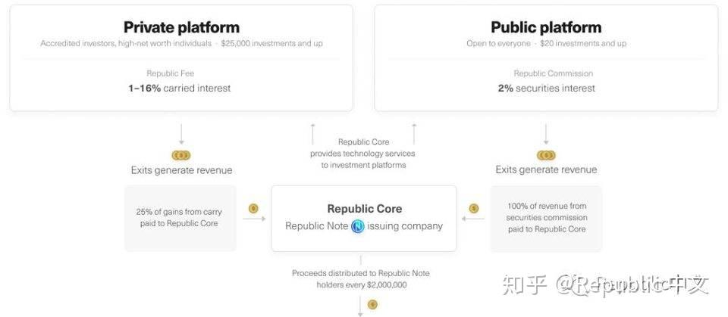
Task: Click the Republic Commission label
Action: 554,73
